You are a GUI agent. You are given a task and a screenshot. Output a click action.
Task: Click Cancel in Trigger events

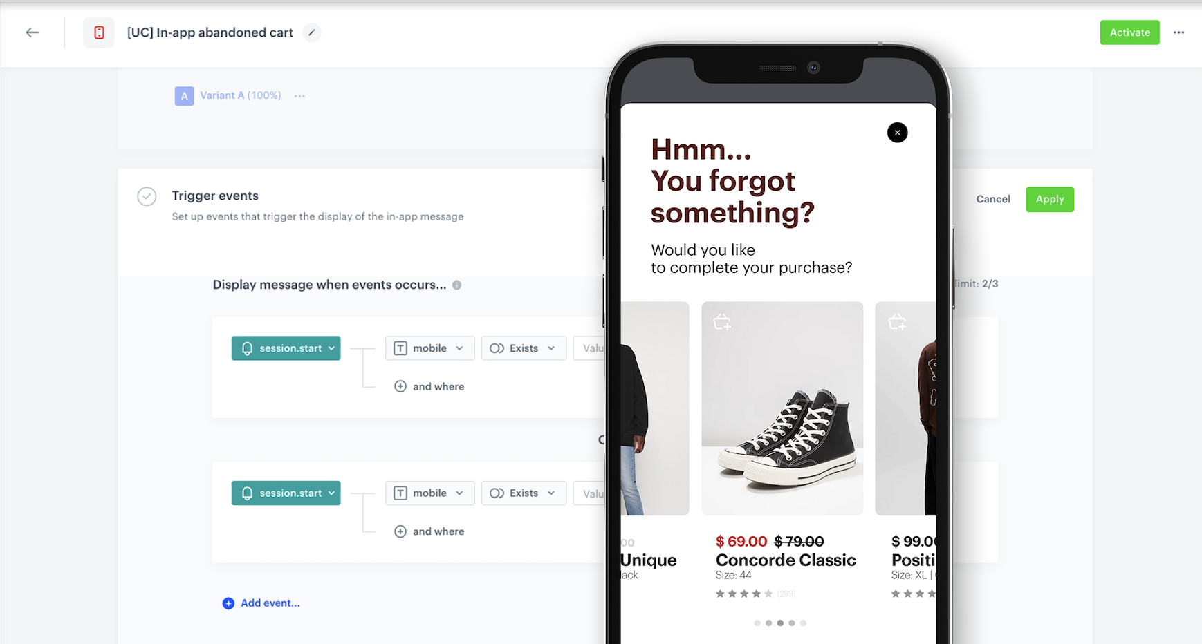pyautogui.click(x=992, y=199)
